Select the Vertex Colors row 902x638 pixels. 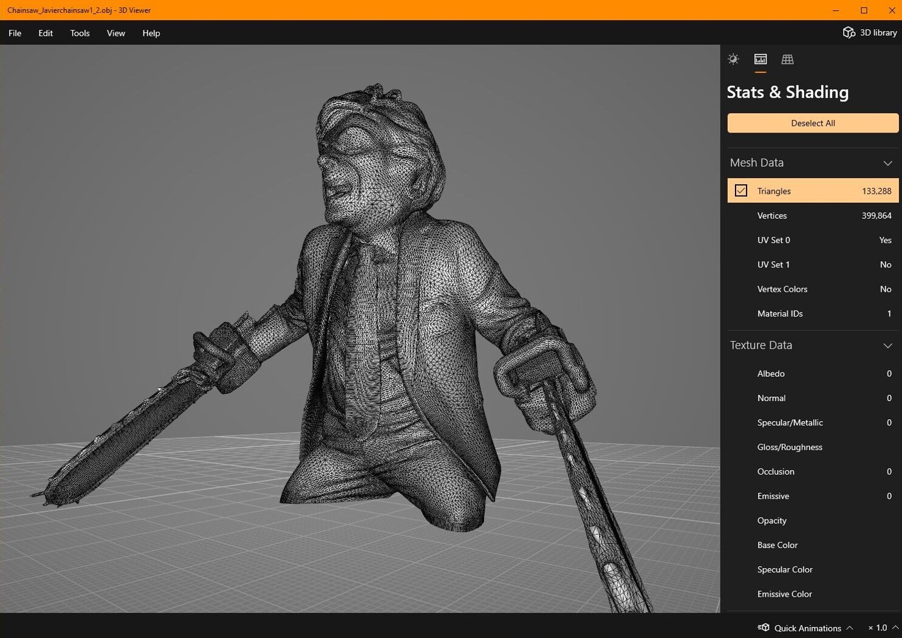(x=813, y=289)
